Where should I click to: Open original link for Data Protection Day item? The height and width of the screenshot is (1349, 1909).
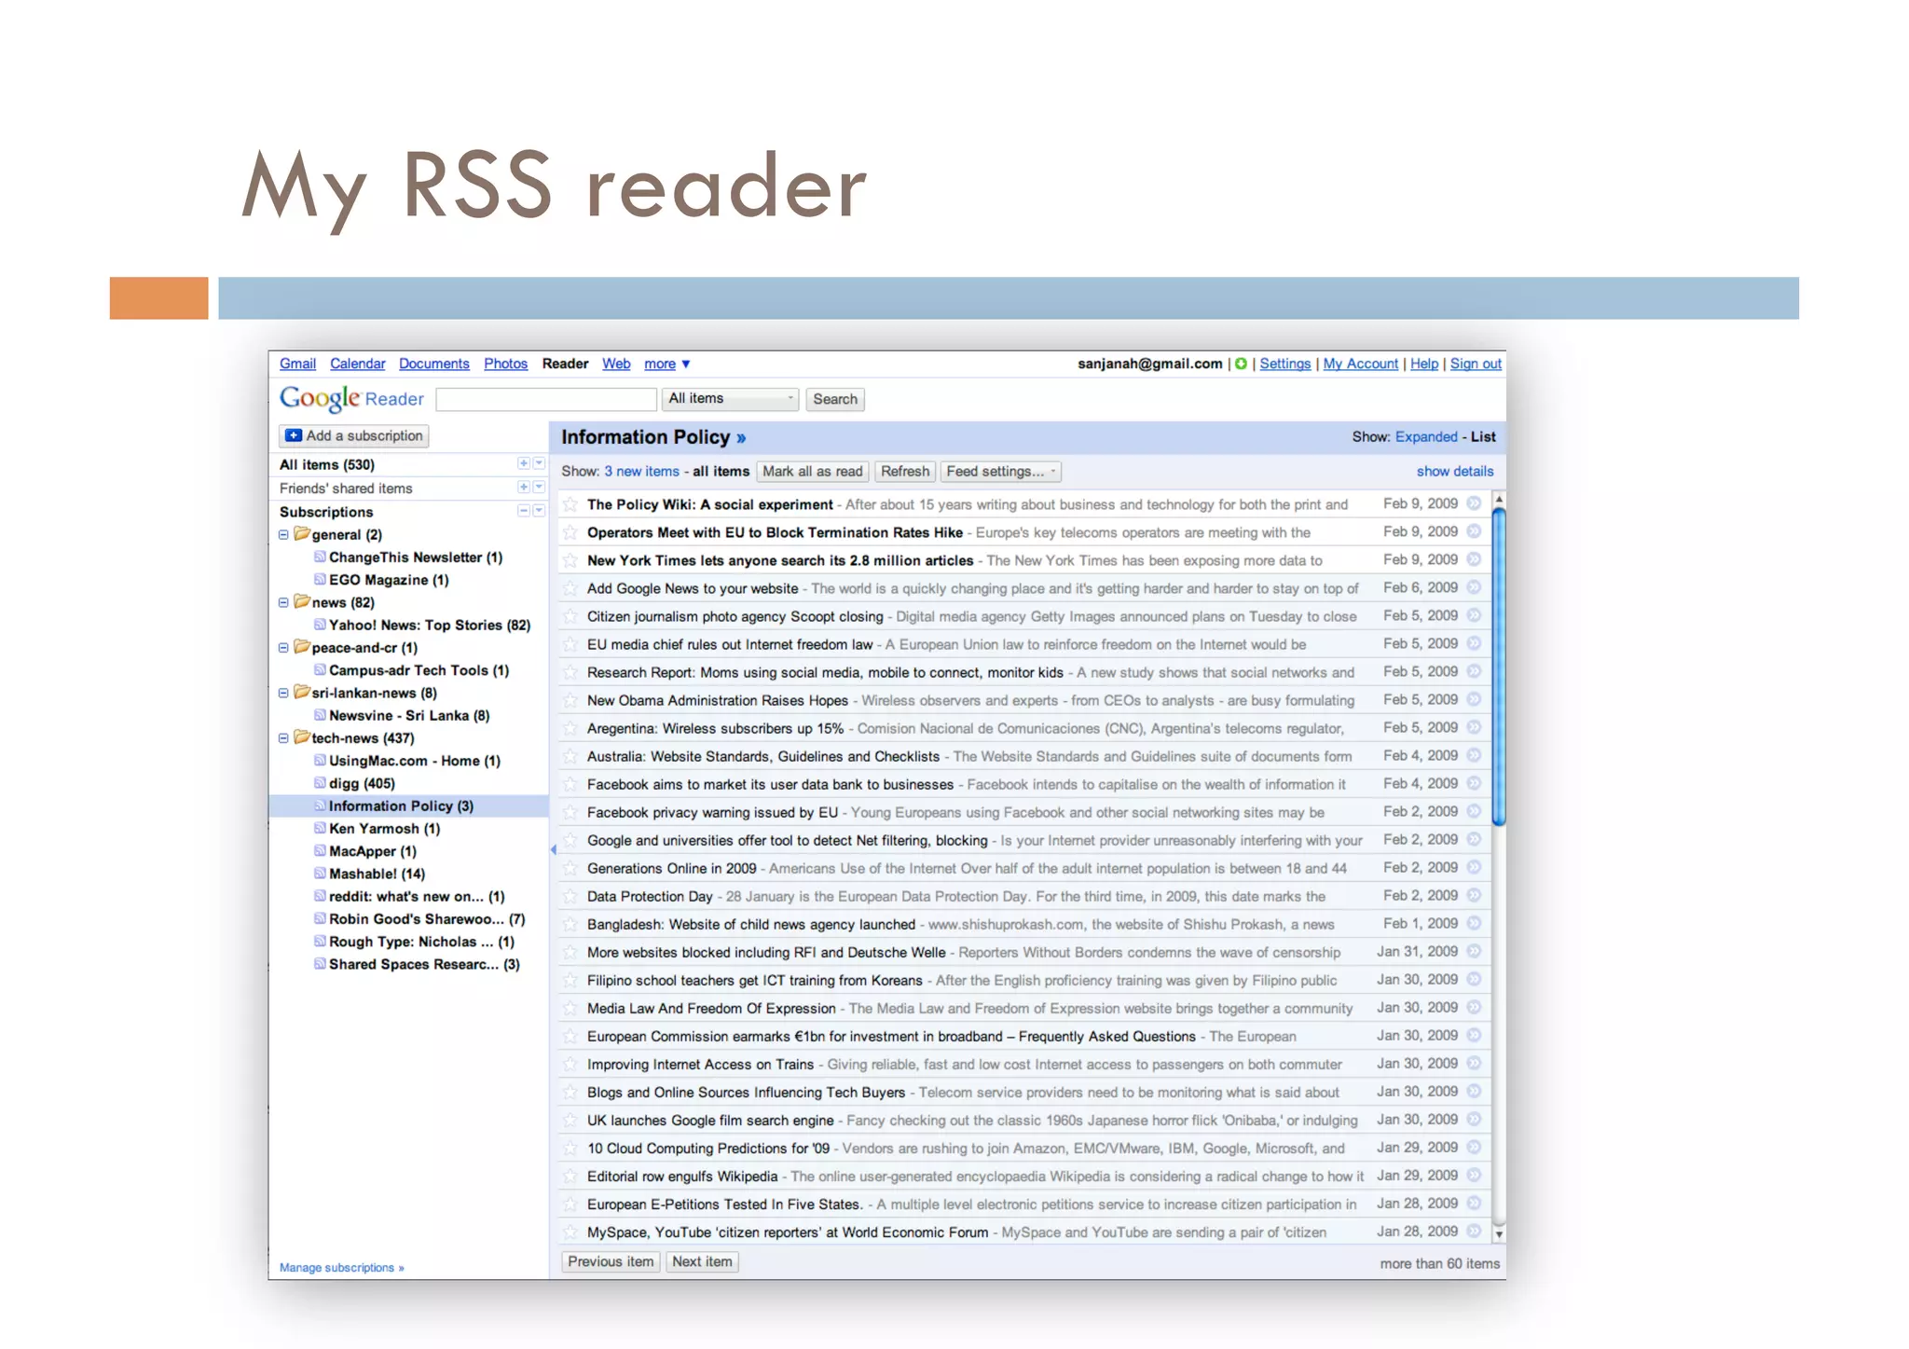click(1474, 896)
